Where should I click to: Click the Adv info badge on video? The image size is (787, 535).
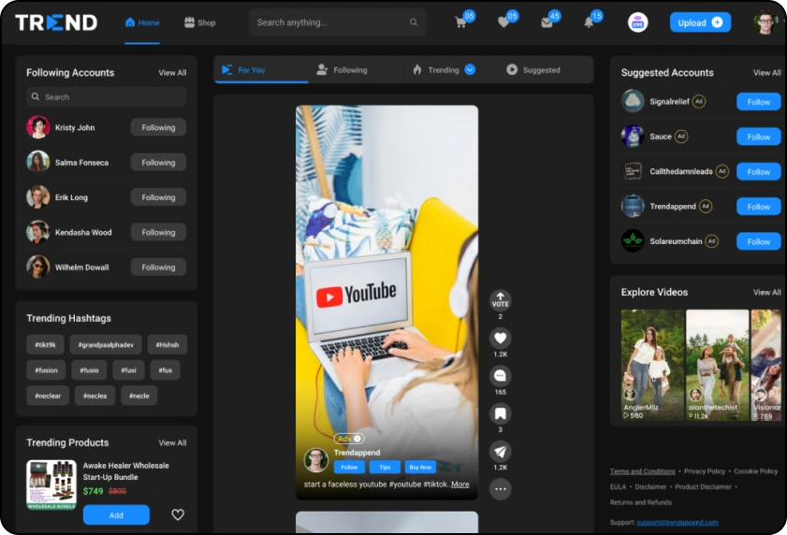pyautogui.click(x=349, y=439)
